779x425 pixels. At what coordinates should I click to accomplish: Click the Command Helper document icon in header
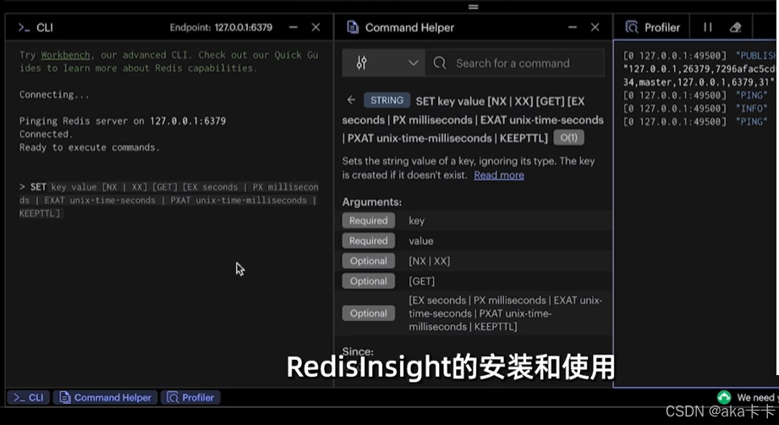[352, 27]
